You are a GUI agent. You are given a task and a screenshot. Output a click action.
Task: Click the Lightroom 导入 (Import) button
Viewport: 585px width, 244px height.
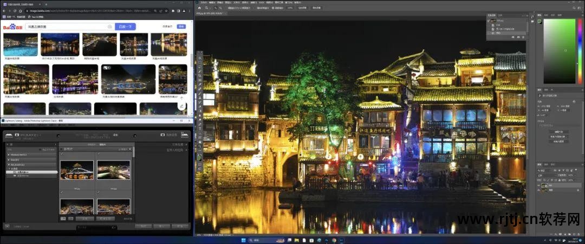point(162,226)
